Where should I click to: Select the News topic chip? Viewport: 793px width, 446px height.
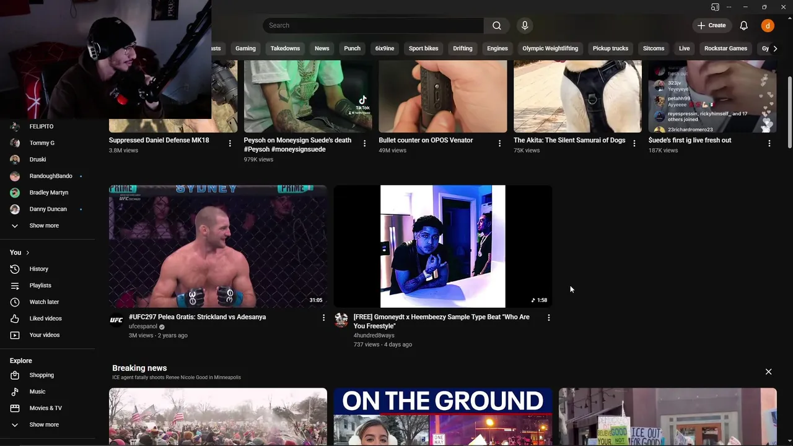tap(322, 48)
